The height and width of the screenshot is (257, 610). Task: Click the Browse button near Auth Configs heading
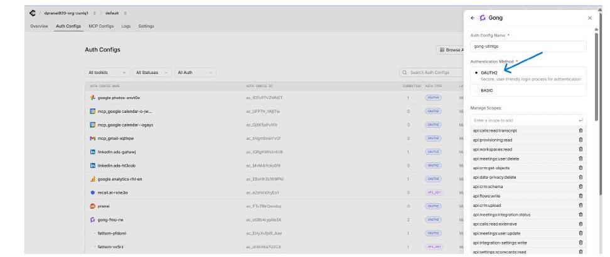[x=450, y=50]
